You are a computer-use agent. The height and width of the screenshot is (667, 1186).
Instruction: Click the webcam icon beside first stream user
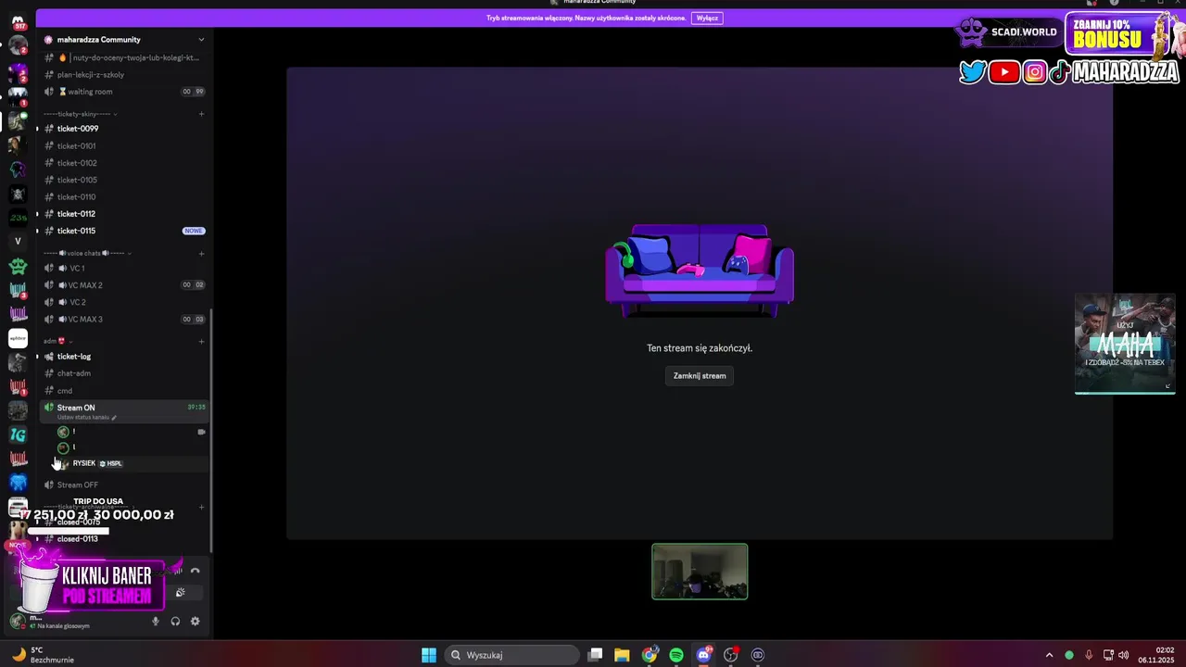pos(201,432)
